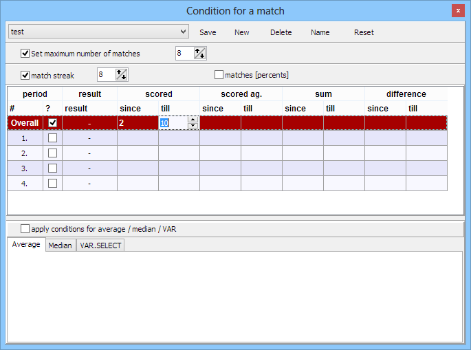Check the period 1 row checkbox

[x=52, y=138]
